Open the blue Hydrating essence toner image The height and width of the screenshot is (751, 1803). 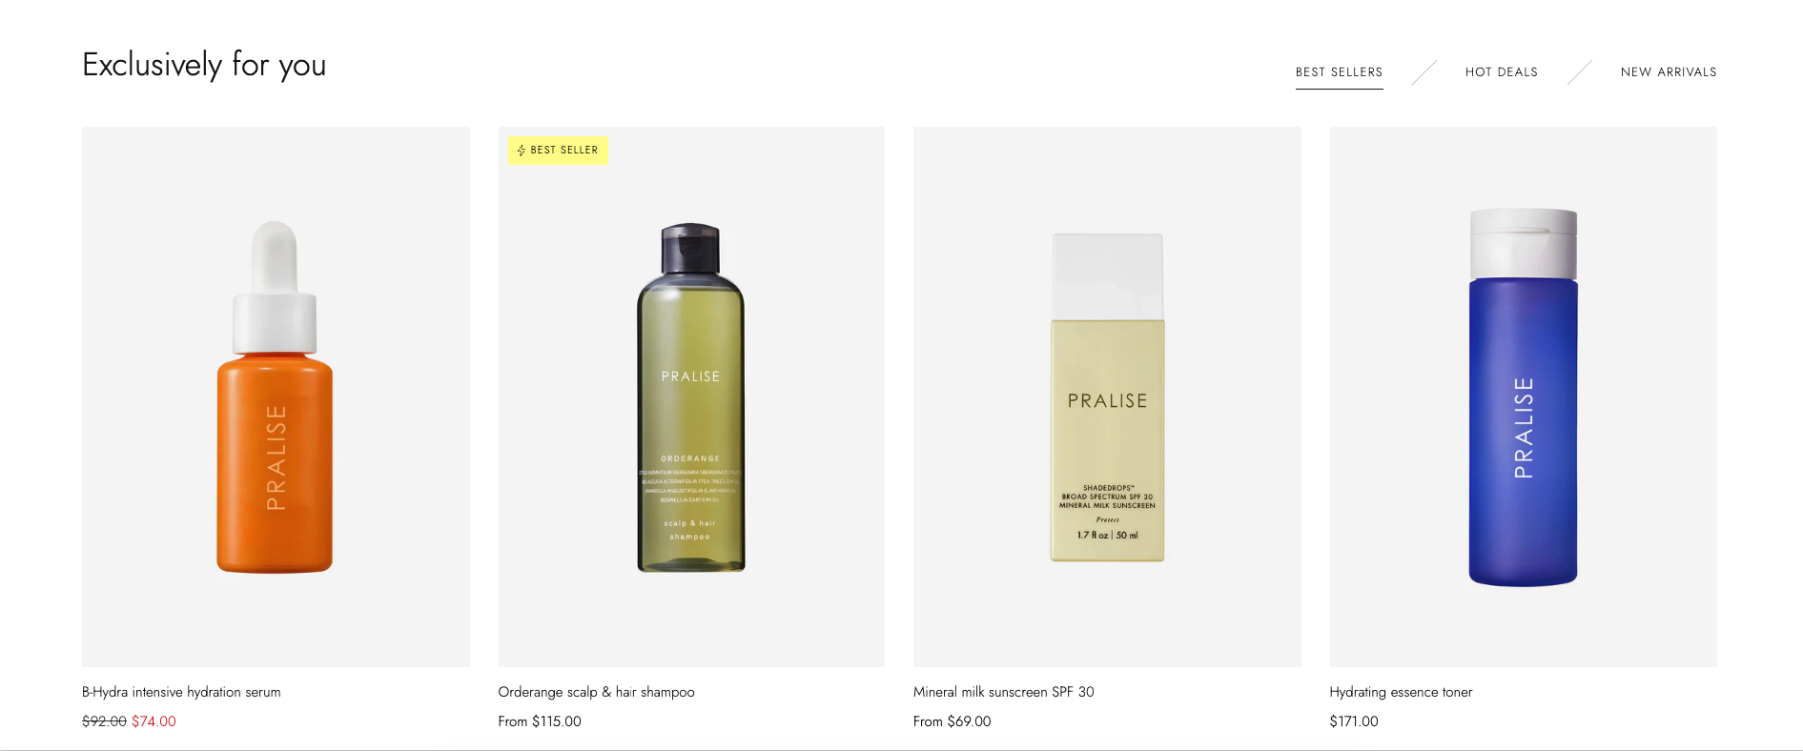[x=1524, y=396]
